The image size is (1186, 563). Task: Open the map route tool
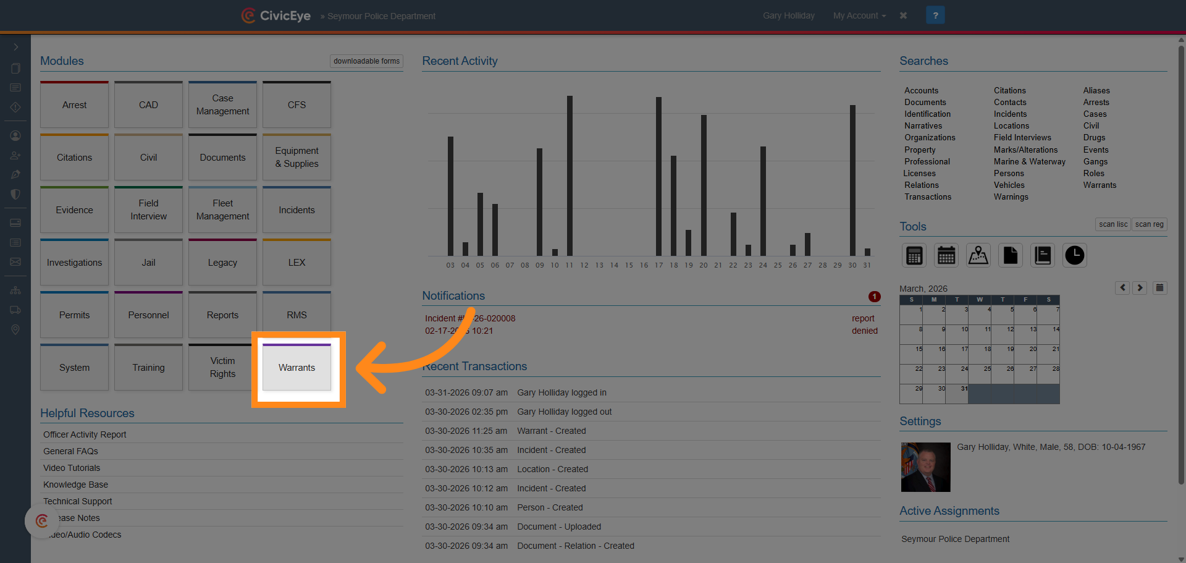978,255
